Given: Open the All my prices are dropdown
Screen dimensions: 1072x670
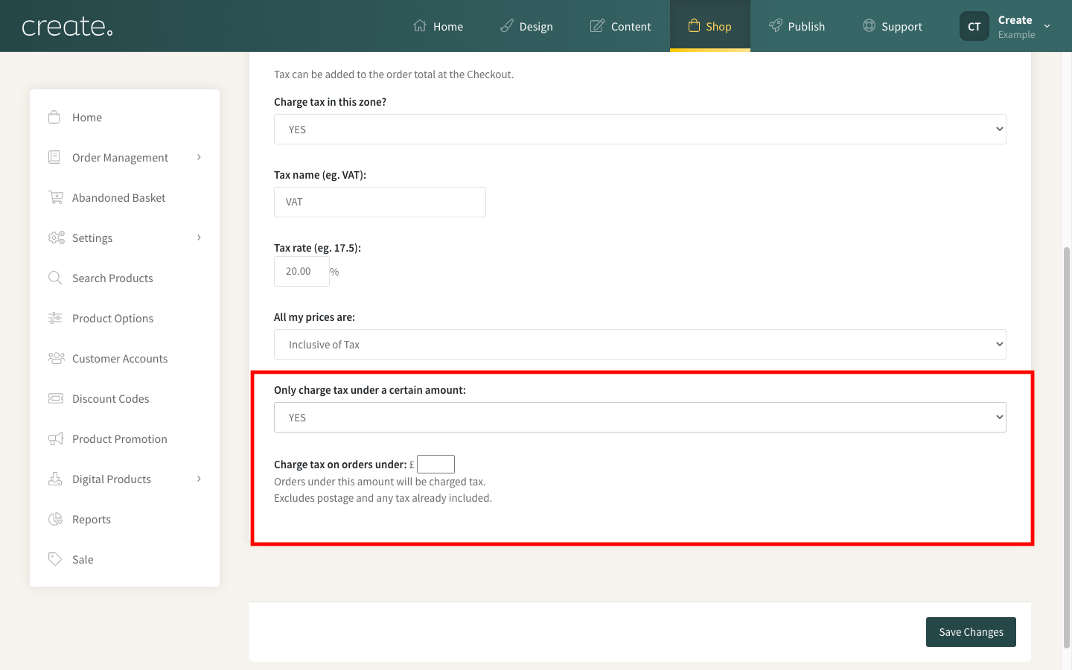Looking at the screenshot, I should [640, 345].
